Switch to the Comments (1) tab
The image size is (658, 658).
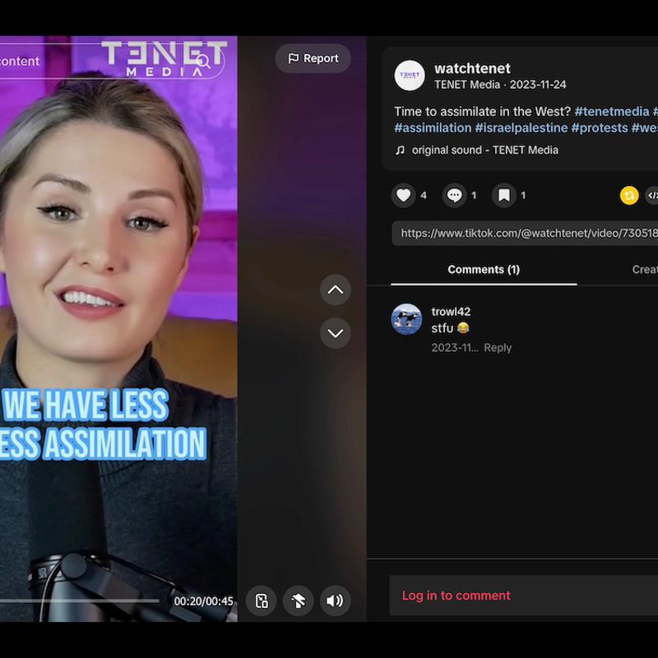tap(484, 270)
